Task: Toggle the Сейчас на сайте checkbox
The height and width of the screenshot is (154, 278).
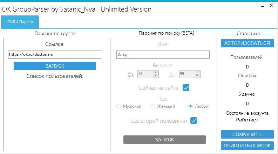Action: click(186, 88)
